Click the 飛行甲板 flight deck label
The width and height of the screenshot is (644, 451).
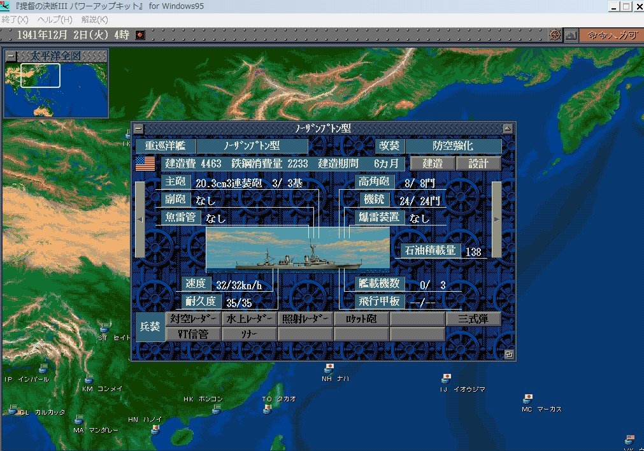[x=380, y=302]
